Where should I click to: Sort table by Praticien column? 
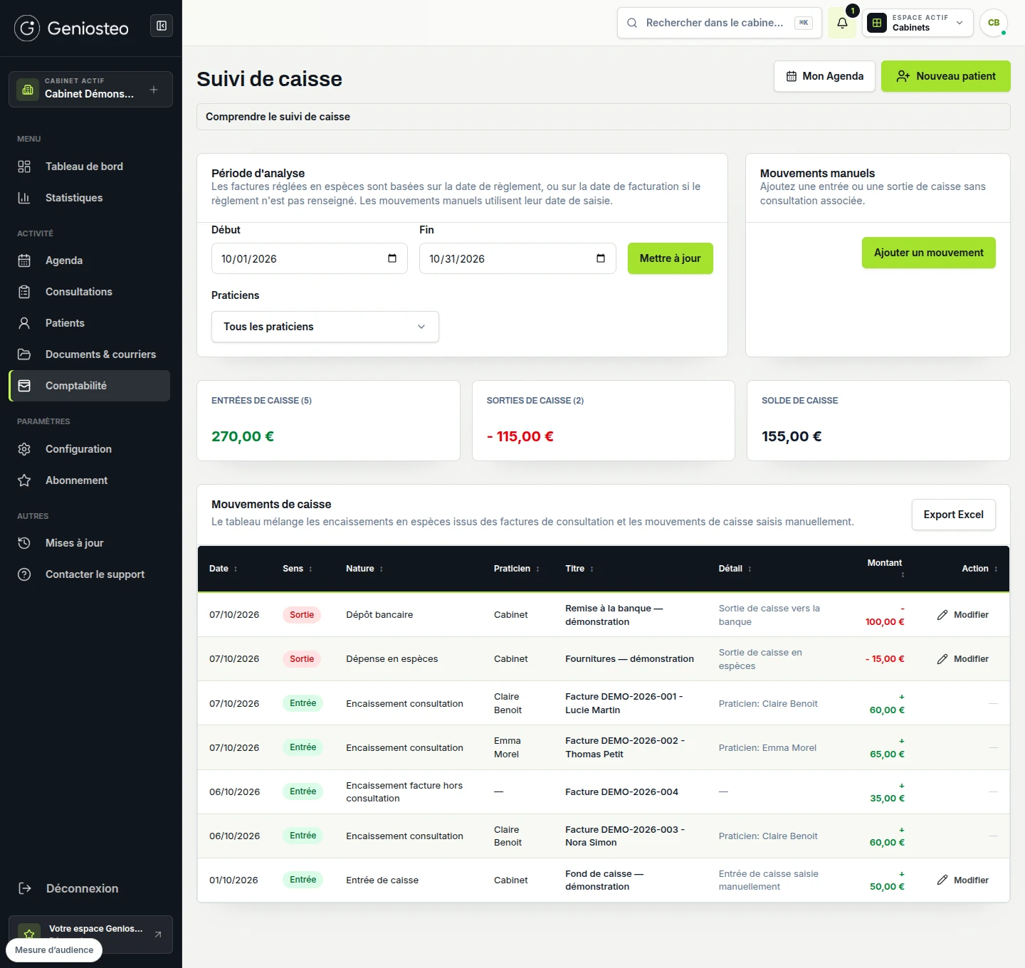click(517, 569)
